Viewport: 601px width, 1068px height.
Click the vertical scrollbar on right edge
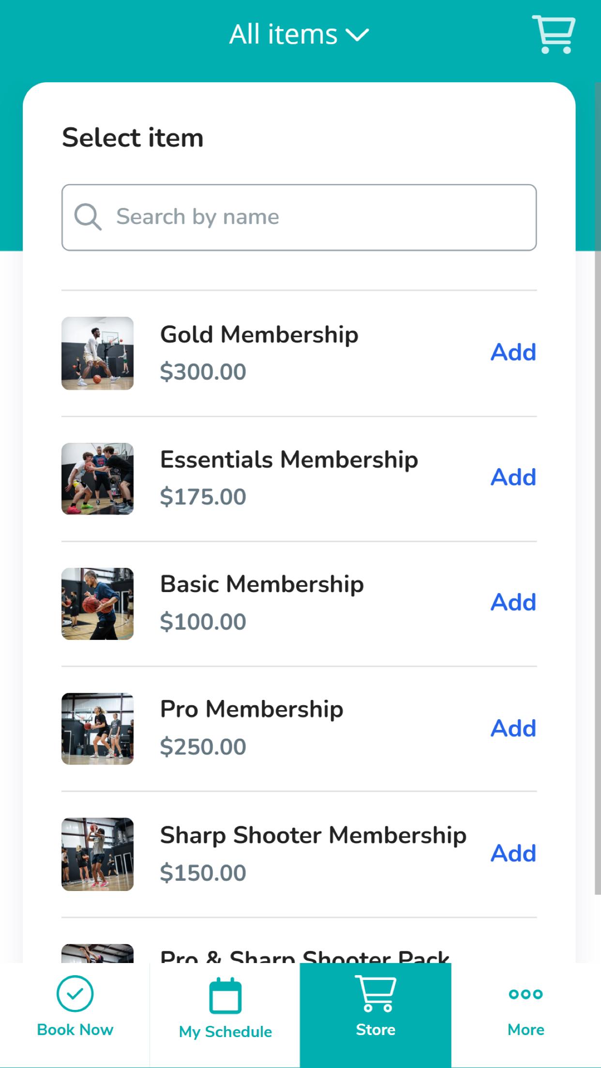click(598, 489)
